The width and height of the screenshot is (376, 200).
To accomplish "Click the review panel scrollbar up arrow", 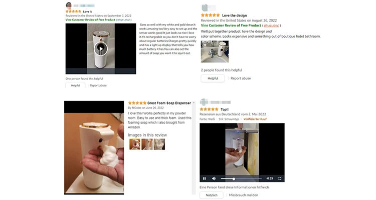I will 194,103.
